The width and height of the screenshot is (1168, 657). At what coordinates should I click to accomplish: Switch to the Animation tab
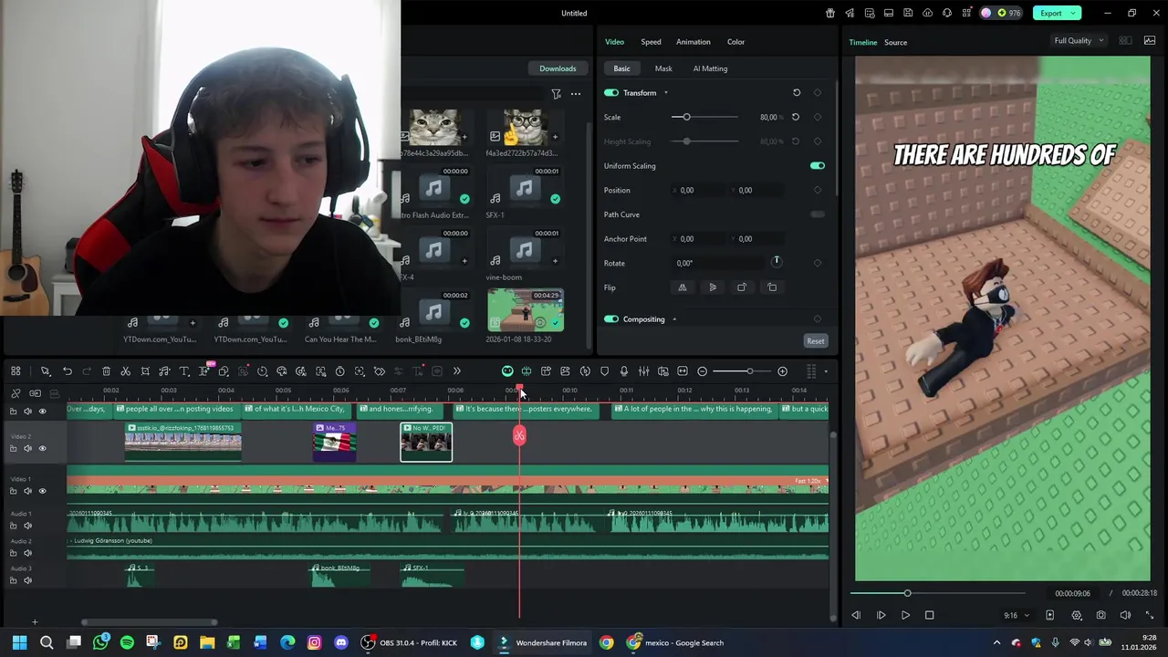693,41
